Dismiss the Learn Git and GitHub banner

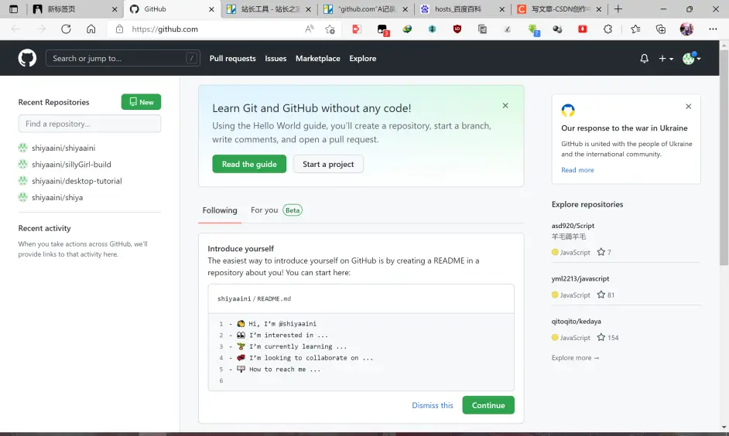pos(505,105)
